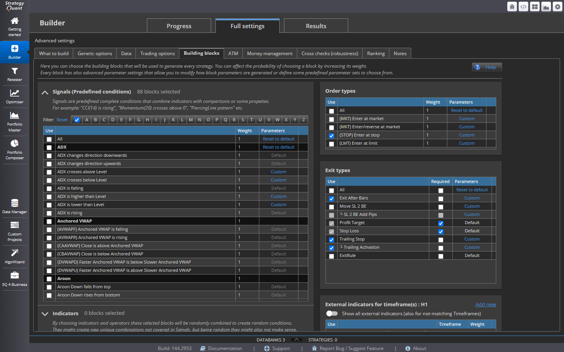Click the Help question mark button
The image size is (564, 352).
point(487,67)
